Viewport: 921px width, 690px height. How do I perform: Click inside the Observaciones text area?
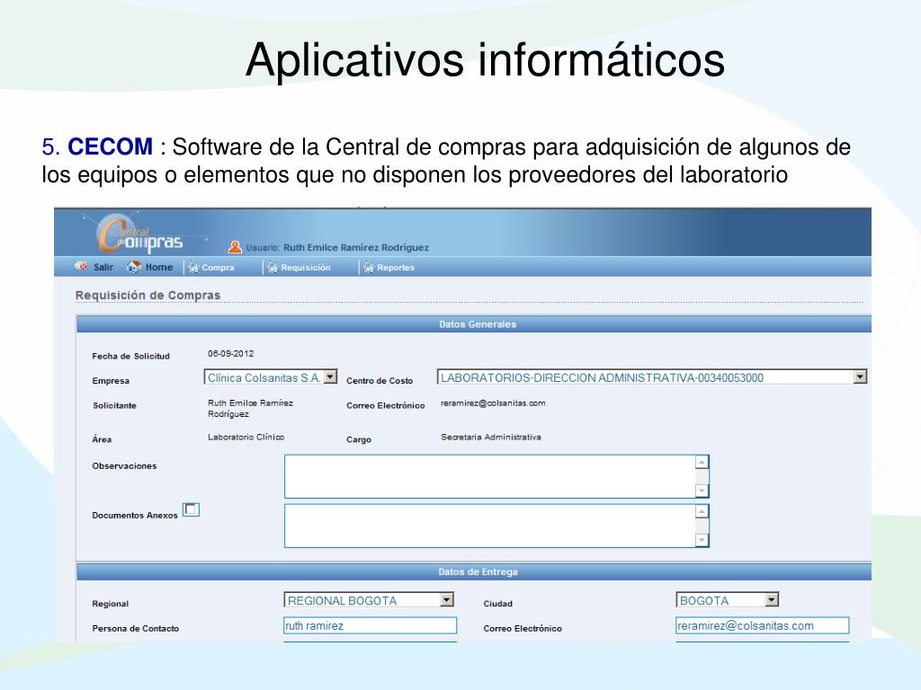(x=489, y=476)
